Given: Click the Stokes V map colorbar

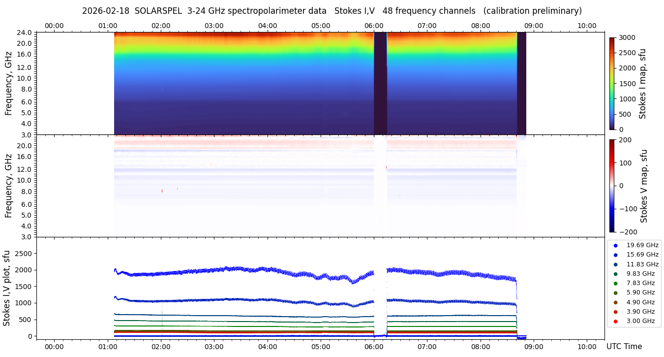Looking at the screenshot, I should coord(612,186).
